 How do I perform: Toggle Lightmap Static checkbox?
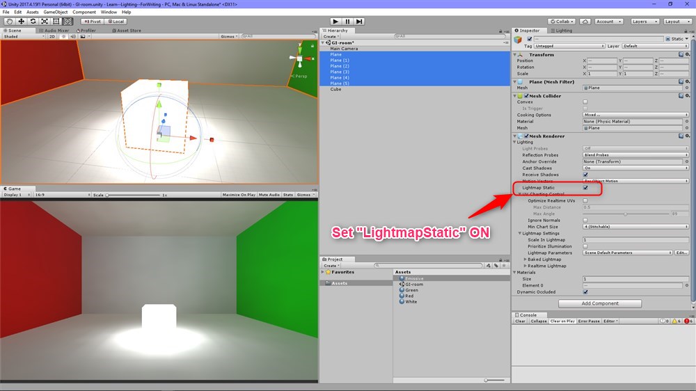(x=585, y=188)
